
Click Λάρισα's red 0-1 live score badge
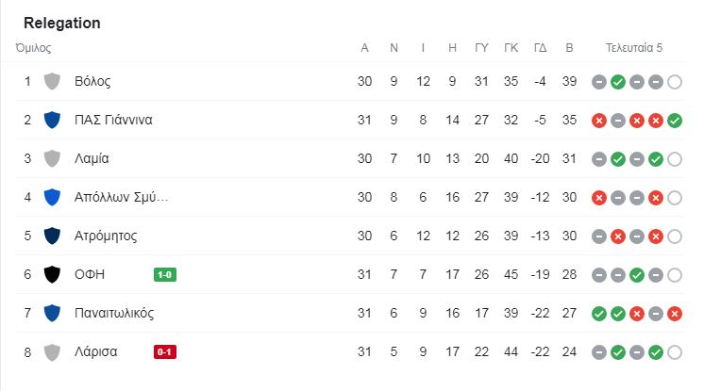point(165,352)
